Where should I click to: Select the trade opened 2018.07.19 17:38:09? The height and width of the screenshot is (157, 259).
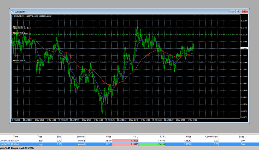tap(129, 144)
